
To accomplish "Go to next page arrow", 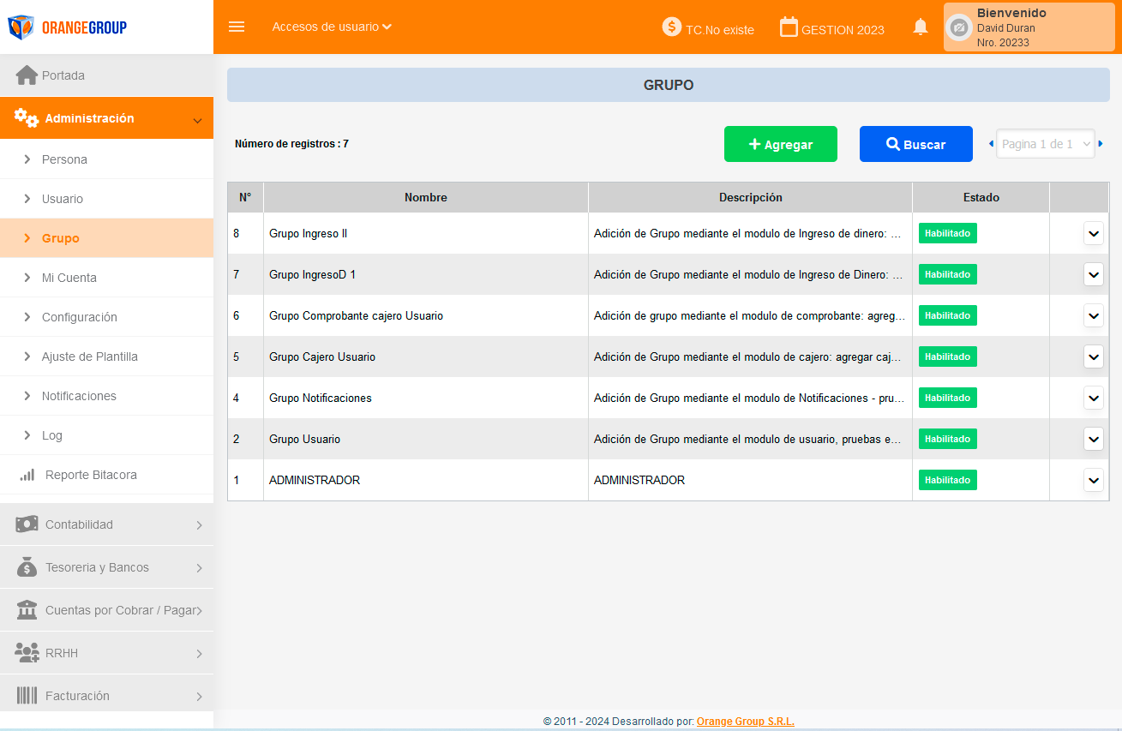I will click(x=1101, y=144).
